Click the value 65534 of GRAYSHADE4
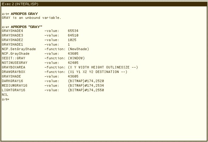 73,31
